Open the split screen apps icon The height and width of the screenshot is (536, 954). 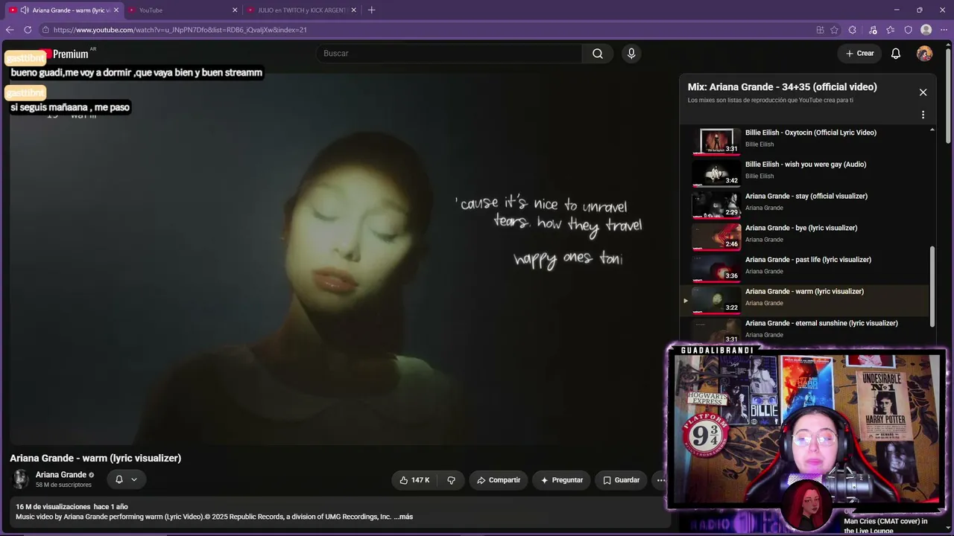click(x=820, y=30)
